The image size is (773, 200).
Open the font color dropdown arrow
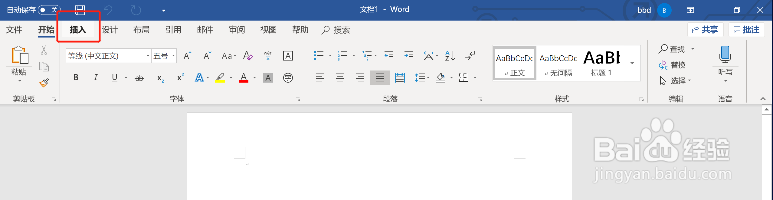click(254, 78)
